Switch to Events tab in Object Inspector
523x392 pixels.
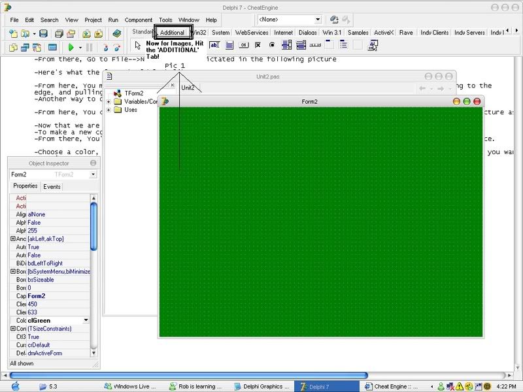[52, 187]
